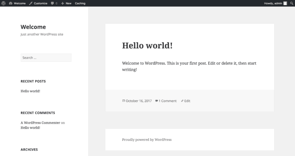Click the admin bar search magnifier icon
The image size is (295, 156).
point(291,3)
